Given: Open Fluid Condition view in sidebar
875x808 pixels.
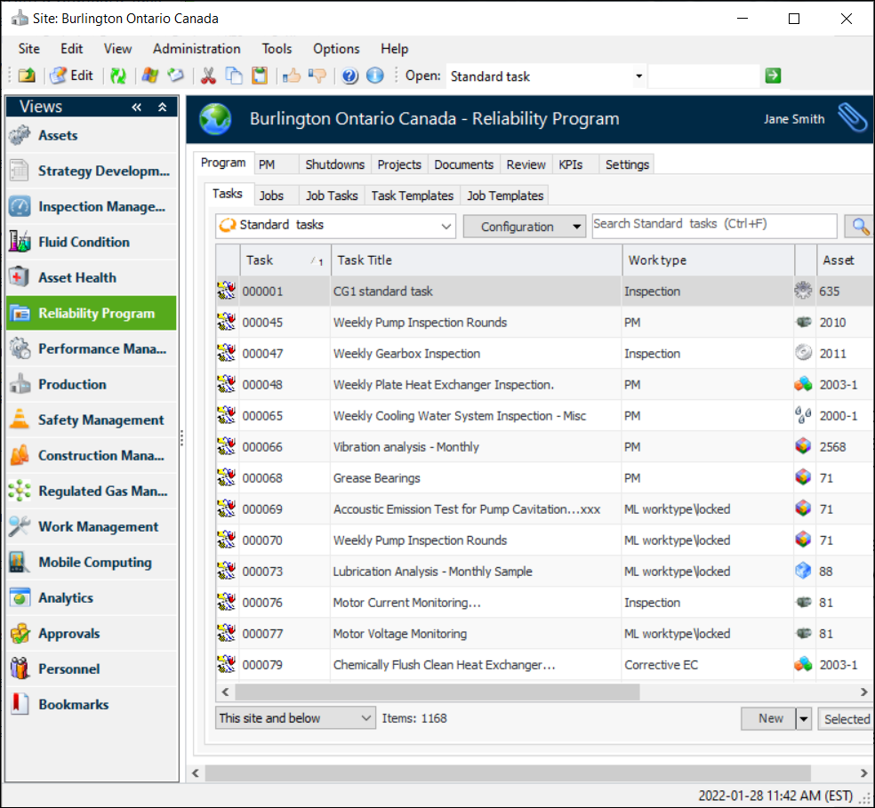Looking at the screenshot, I should coord(84,242).
